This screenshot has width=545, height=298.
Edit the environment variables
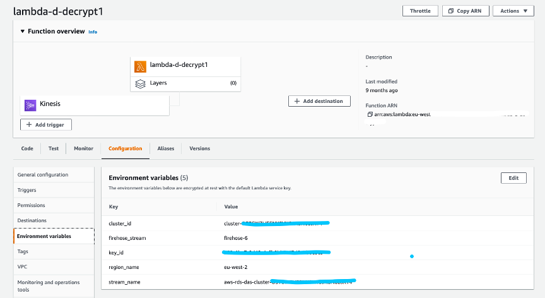[513, 178]
